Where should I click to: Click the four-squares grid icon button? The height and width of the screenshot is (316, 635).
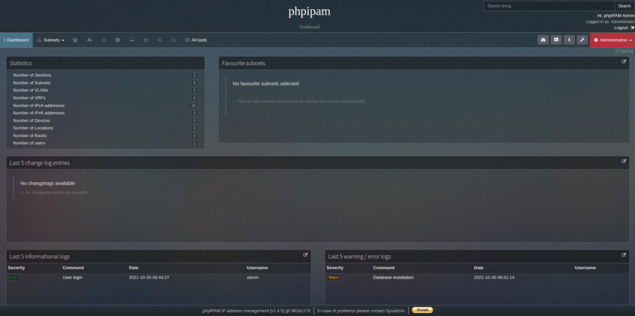(556, 40)
